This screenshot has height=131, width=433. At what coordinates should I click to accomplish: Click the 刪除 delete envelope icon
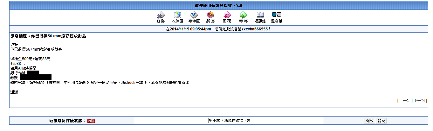(x=161, y=15)
